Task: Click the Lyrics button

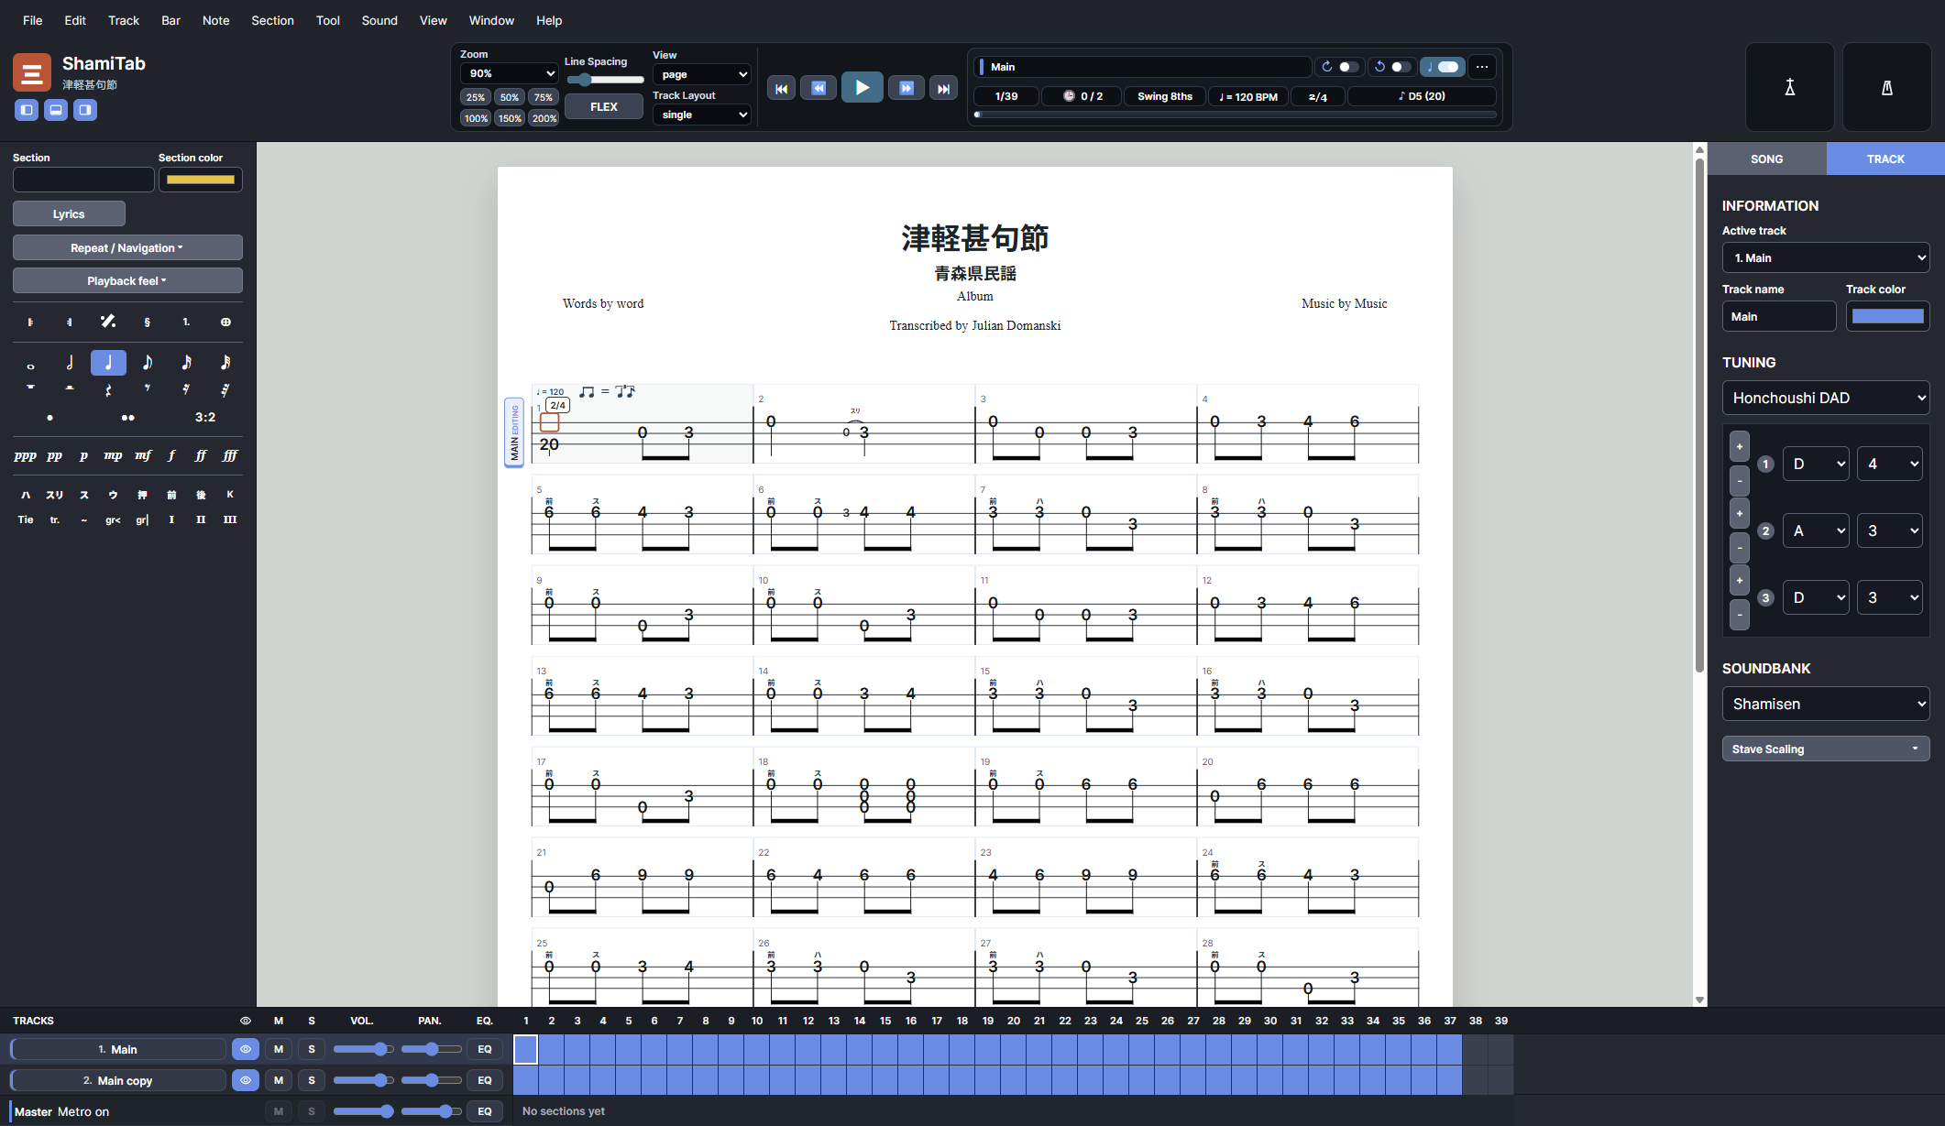Action: pos(69,213)
